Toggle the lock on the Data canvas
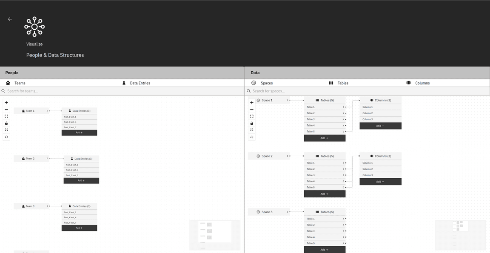Screen dimensions: 490x253 point(252,123)
